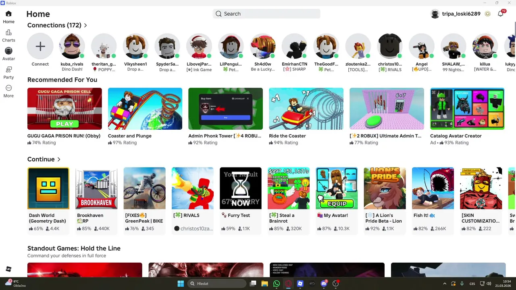Open christos10 friend avatar
Screen dimensions: 516x290
(390, 46)
